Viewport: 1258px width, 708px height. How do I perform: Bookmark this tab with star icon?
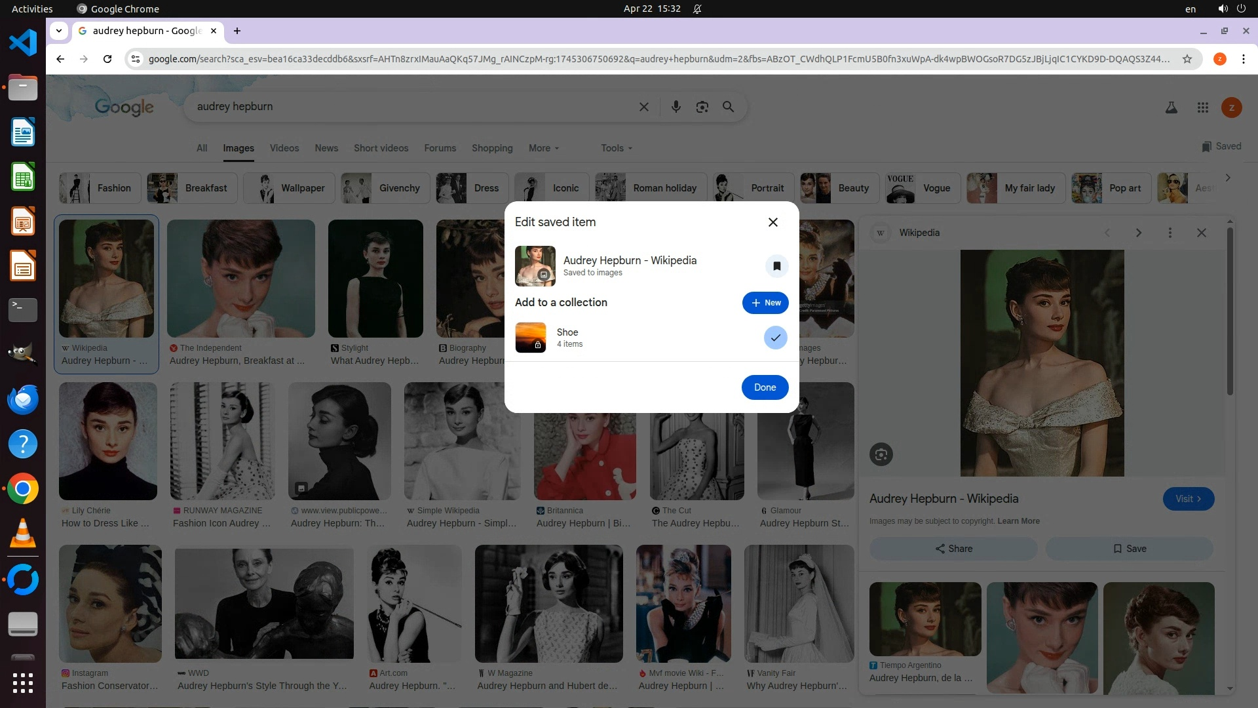tap(1187, 59)
